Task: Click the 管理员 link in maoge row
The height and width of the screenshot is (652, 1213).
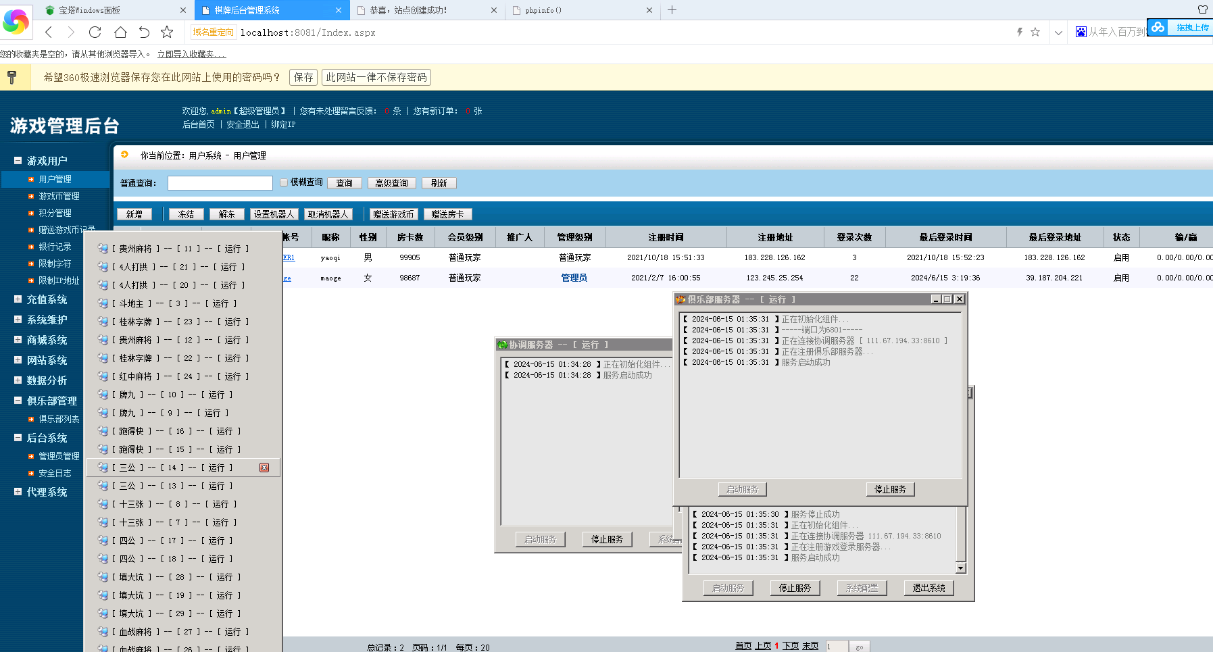Action: click(x=574, y=278)
